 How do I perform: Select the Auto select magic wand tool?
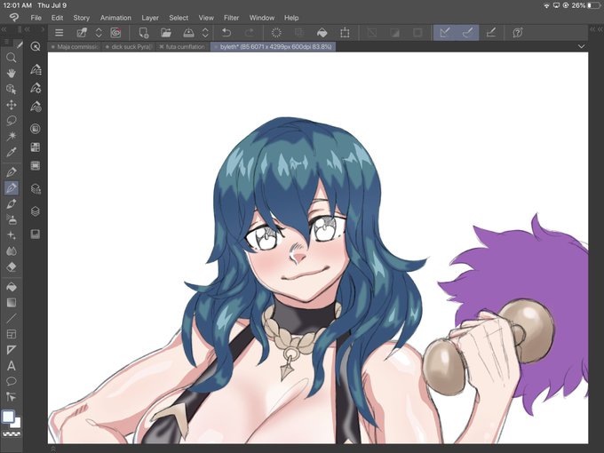pyautogui.click(x=12, y=136)
